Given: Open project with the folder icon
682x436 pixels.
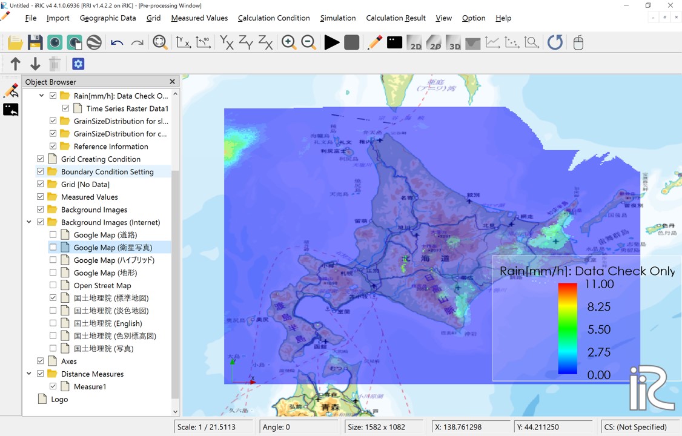Looking at the screenshot, I should click(15, 42).
